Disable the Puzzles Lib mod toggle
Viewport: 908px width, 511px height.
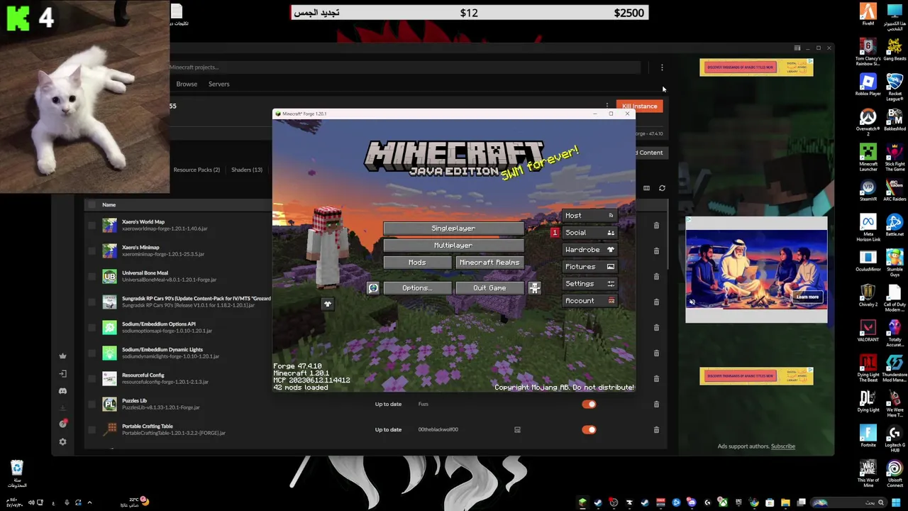(x=589, y=405)
